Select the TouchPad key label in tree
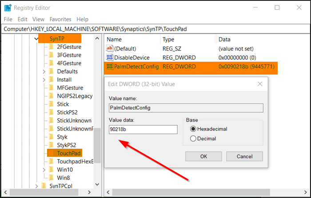The height and width of the screenshot is (198, 311). (68, 153)
